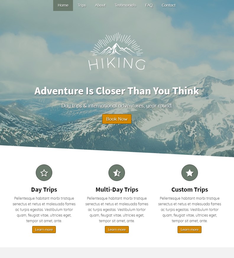
Task: Click the Custom Trips heading
Action: tap(189, 190)
